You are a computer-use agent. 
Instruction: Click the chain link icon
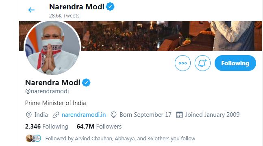click(56, 115)
